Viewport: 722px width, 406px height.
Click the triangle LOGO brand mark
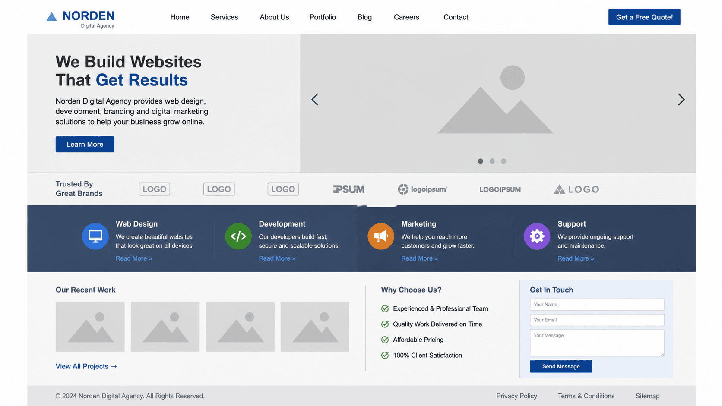pos(576,189)
